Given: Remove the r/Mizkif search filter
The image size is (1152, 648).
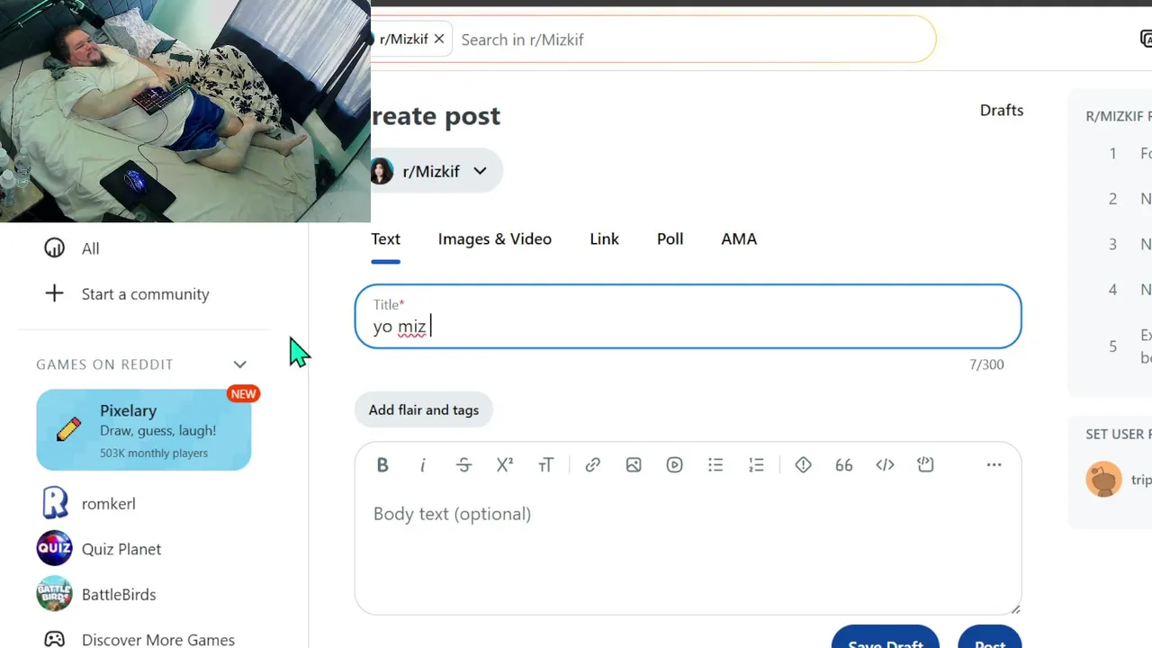Looking at the screenshot, I should [439, 39].
